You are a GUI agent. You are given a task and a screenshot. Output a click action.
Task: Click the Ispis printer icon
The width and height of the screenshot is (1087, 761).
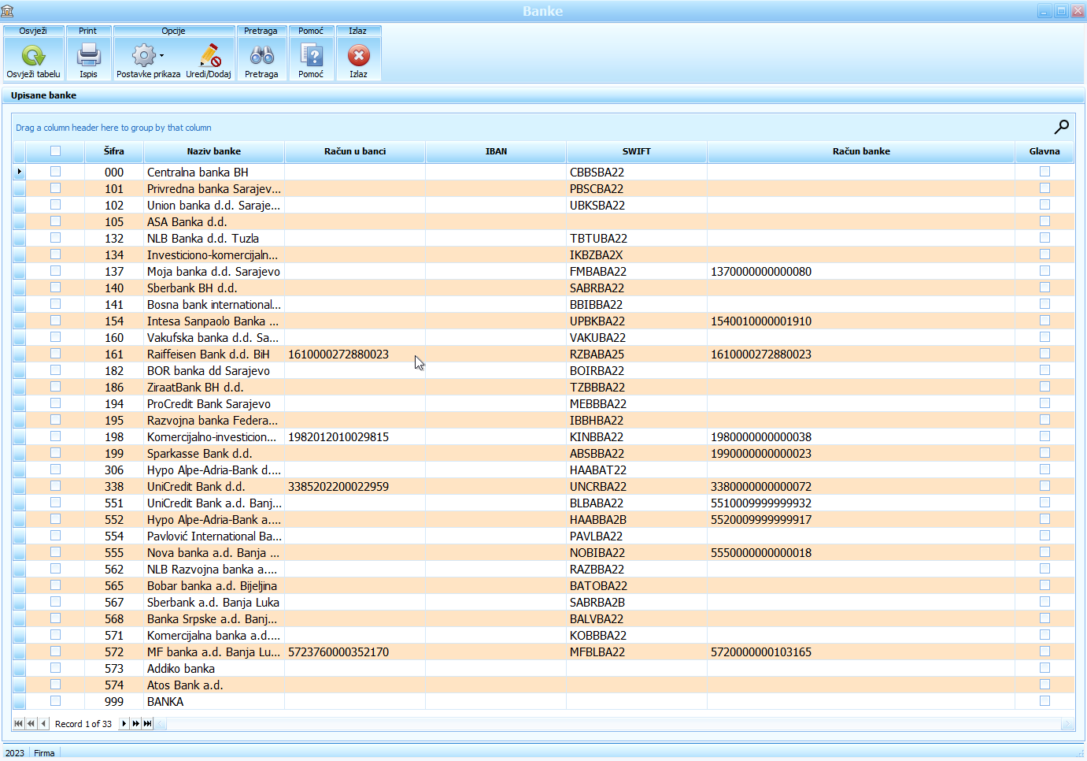pyautogui.click(x=88, y=56)
